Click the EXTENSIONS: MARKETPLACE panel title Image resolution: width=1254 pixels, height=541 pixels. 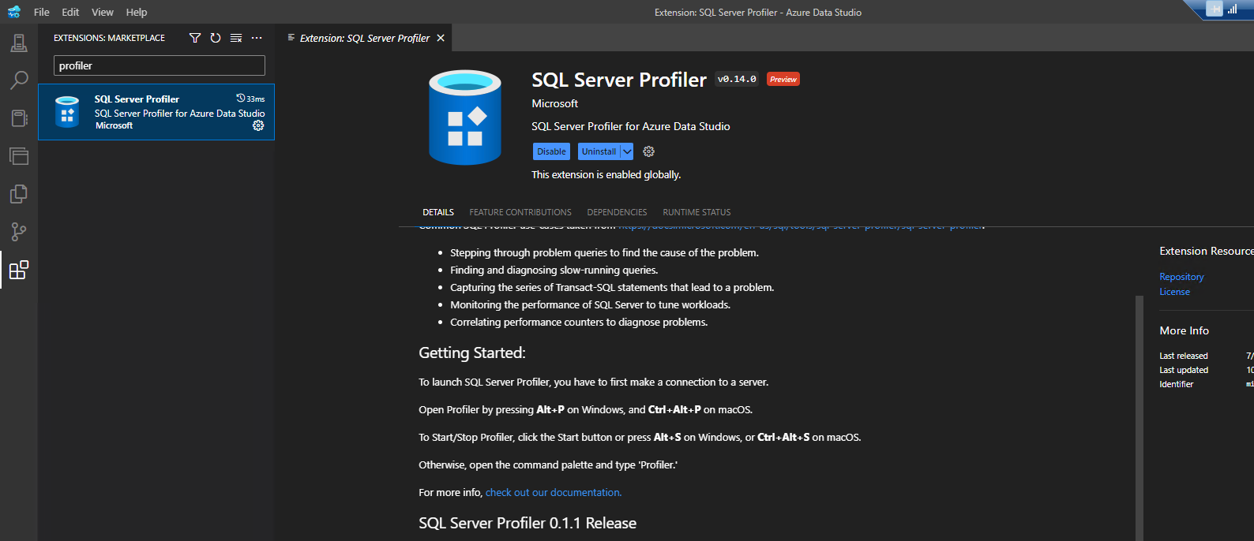(109, 38)
